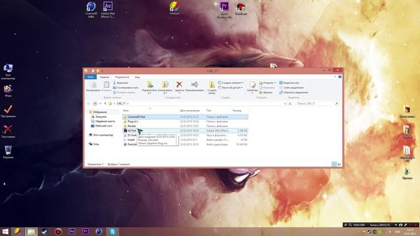The image size is (420, 236).
Task: Switch to the Главная (Home) ribbon tab
Action: pos(104,77)
